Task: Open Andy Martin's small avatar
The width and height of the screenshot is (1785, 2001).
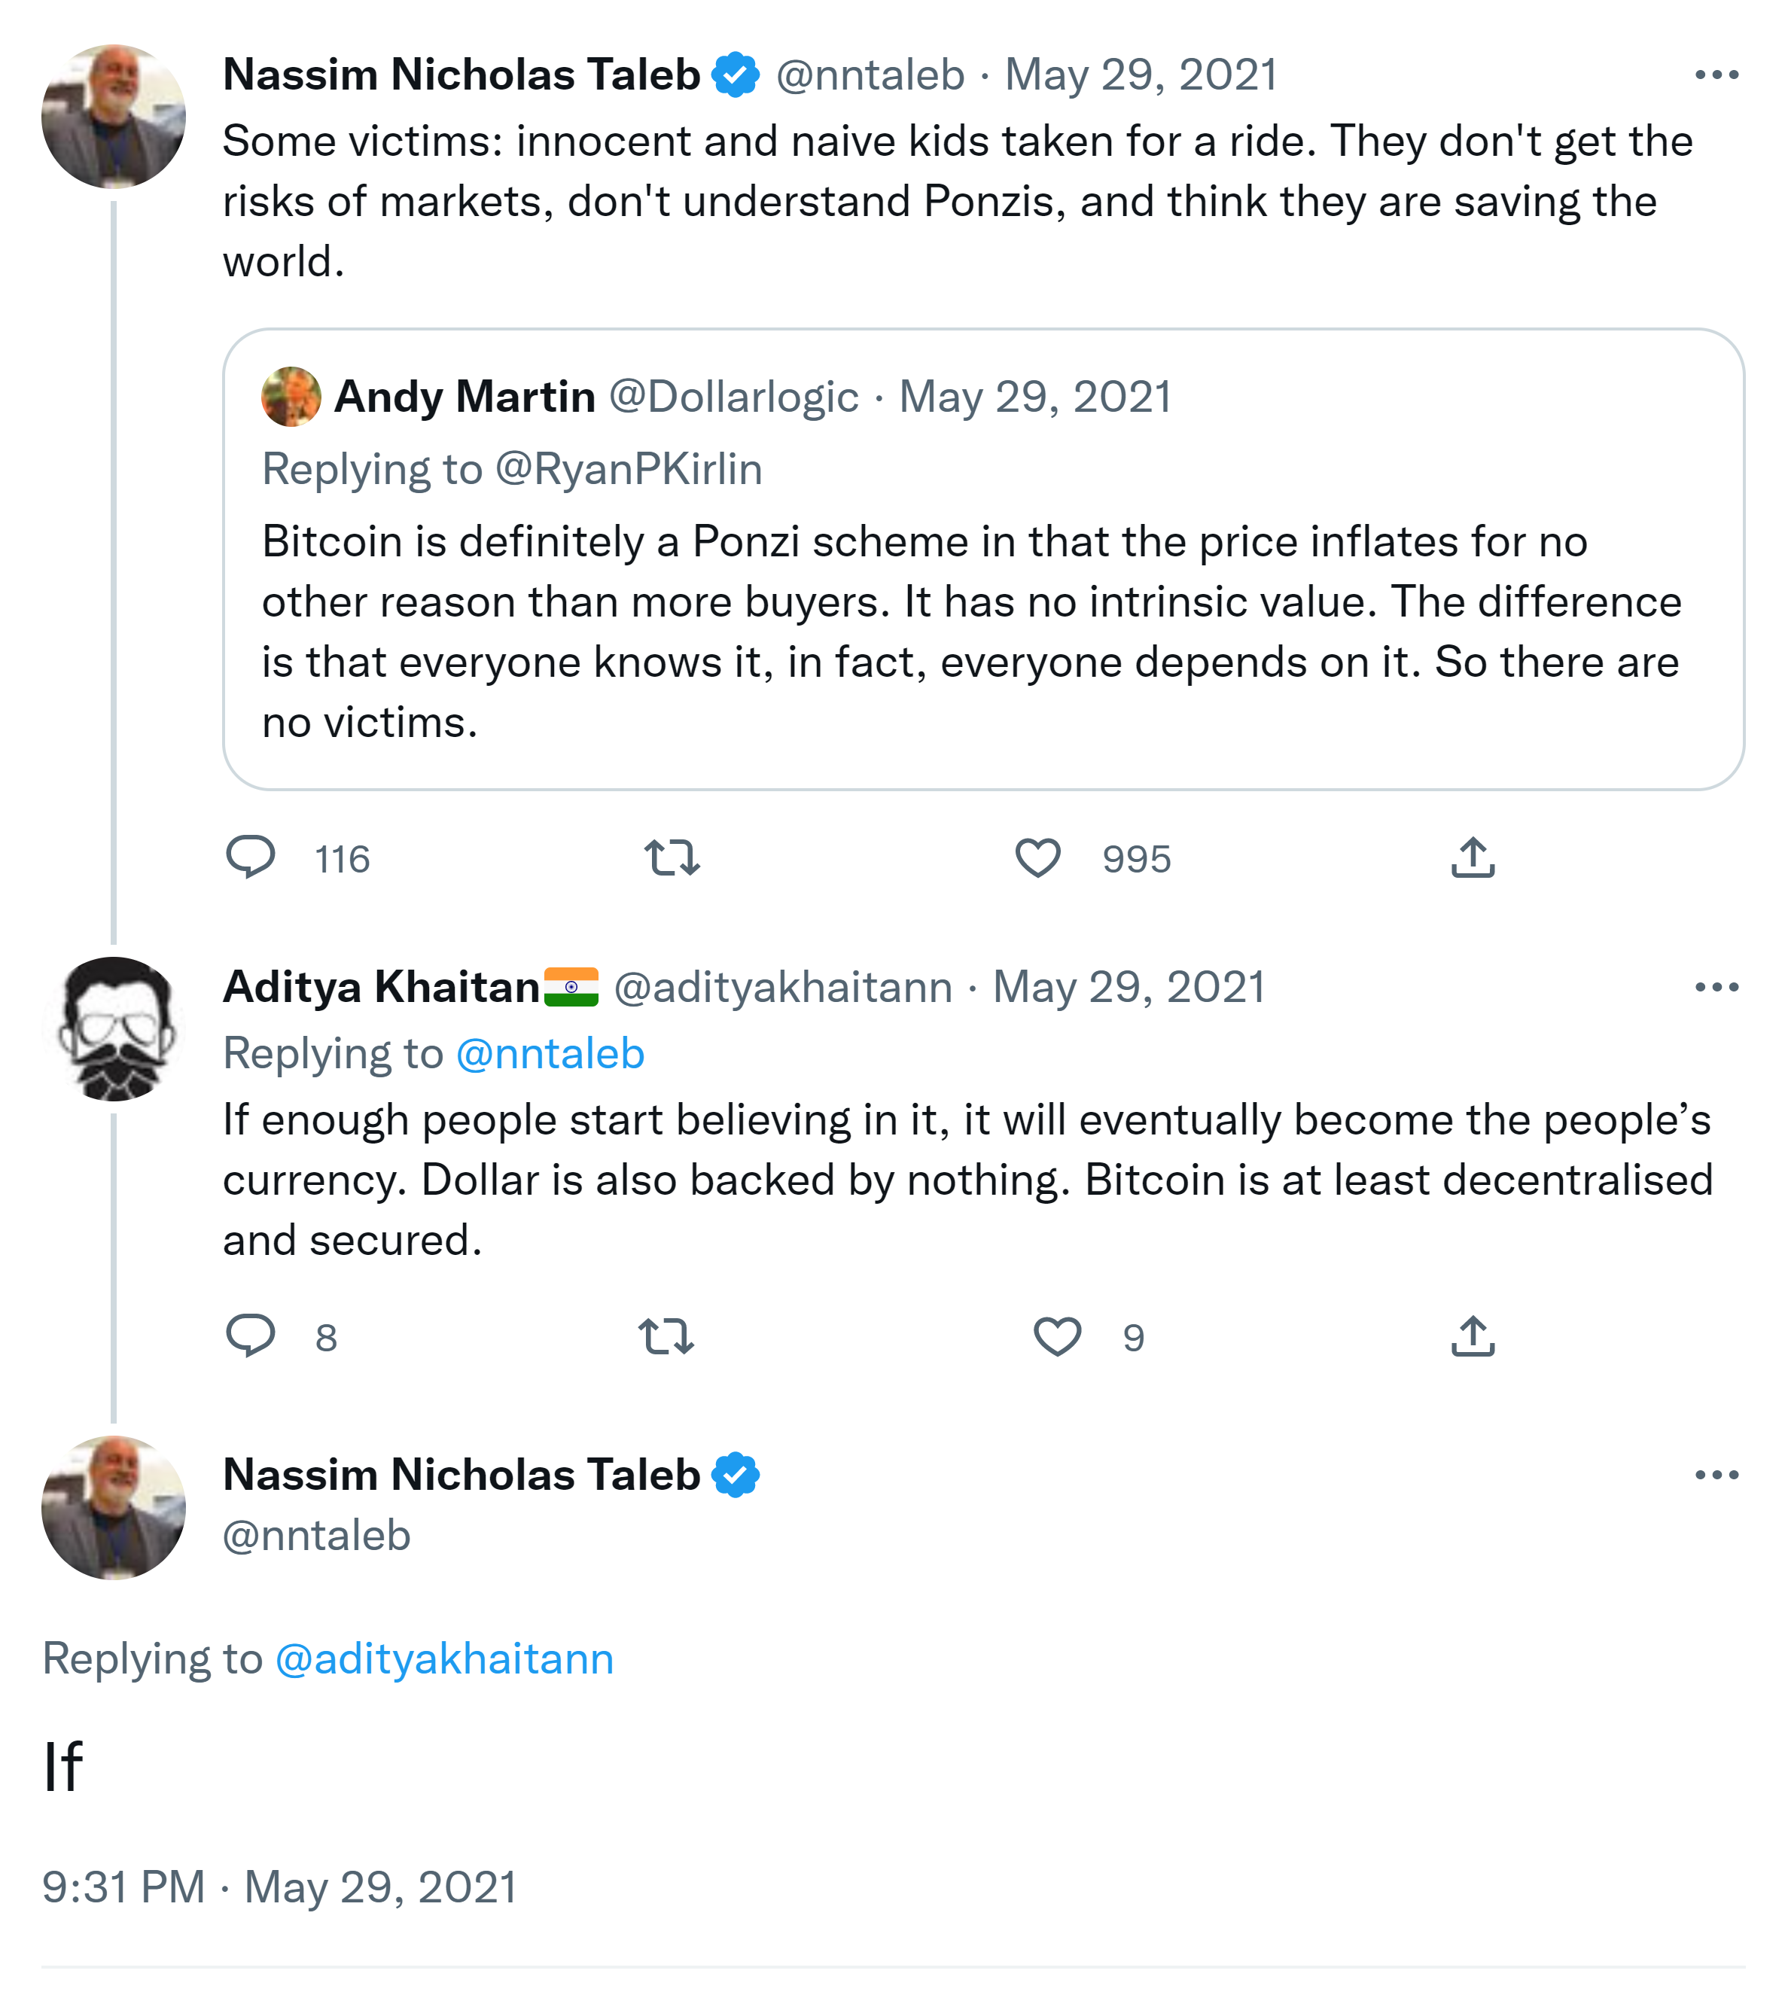Action: point(291,396)
